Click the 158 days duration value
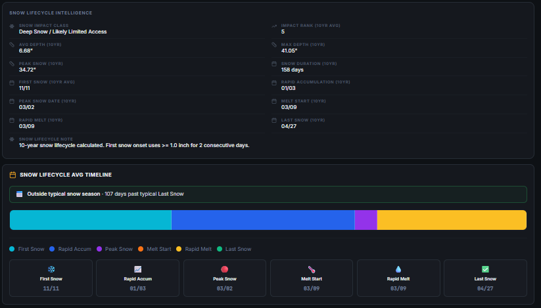The image size is (541, 308). [293, 70]
